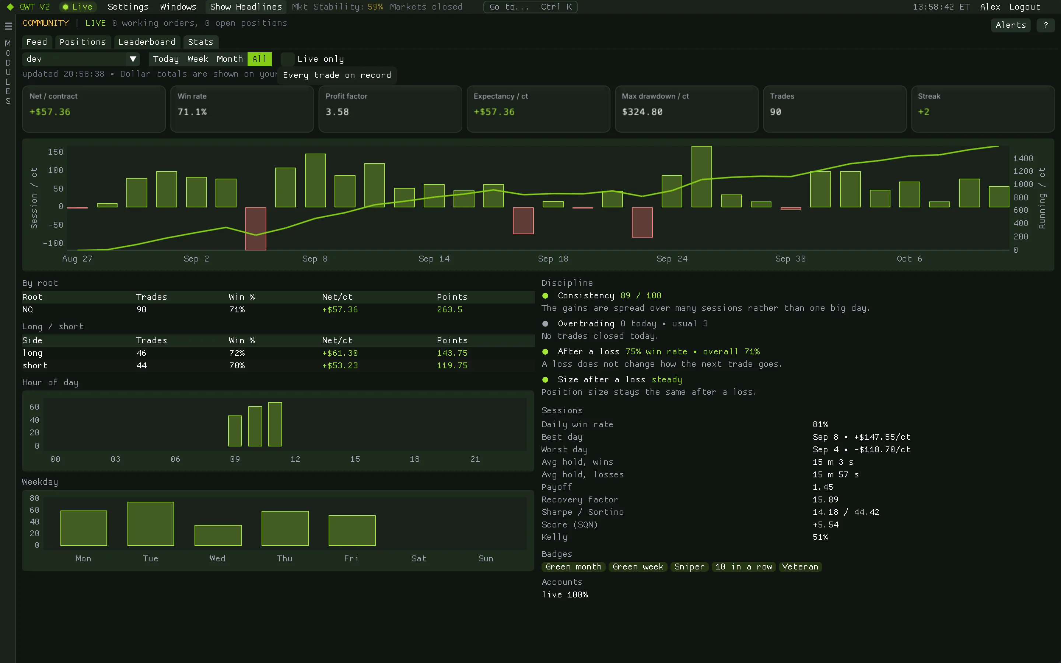Click the Net / contract card
Viewport: 1061px width, 663px height.
tap(94, 109)
